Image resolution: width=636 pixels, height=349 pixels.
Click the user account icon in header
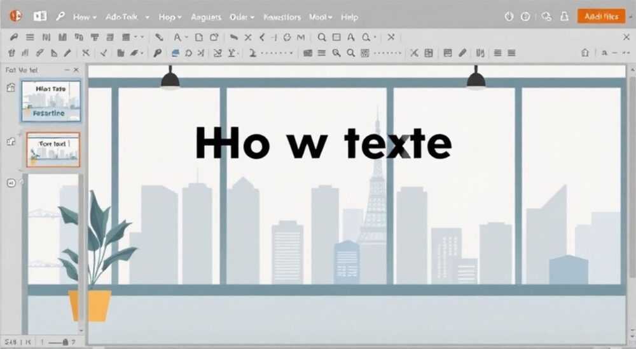[x=564, y=16]
